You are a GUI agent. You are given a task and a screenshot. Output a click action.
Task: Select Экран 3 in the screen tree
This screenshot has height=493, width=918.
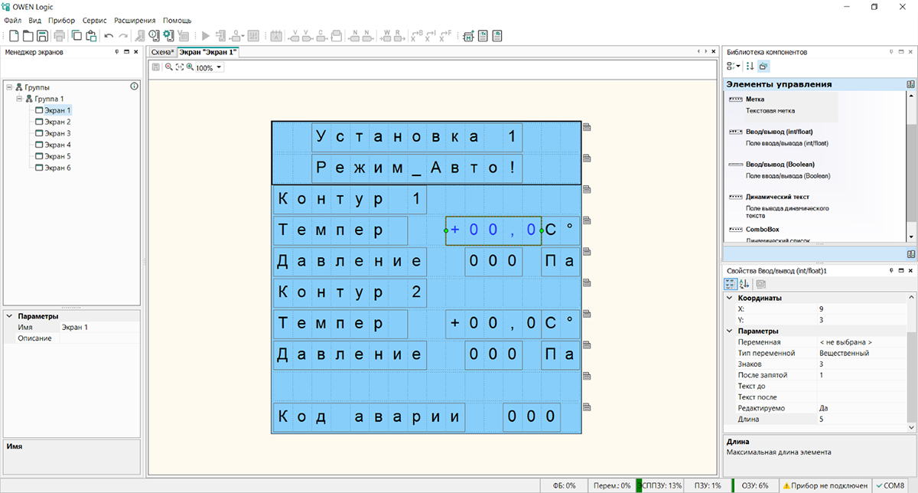pos(57,133)
